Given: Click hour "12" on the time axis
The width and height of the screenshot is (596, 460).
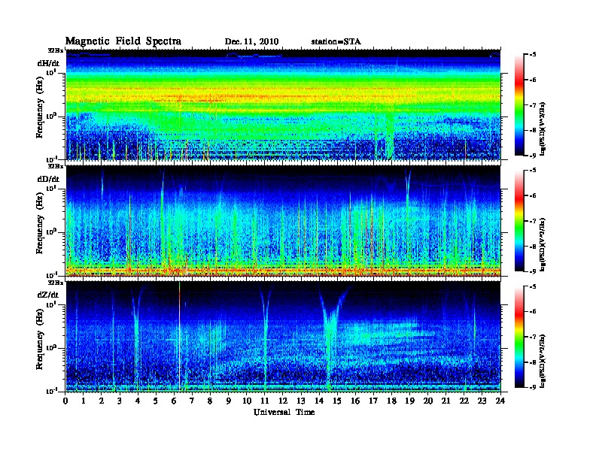Looking at the screenshot, I should pyautogui.click(x=283, y=401).
